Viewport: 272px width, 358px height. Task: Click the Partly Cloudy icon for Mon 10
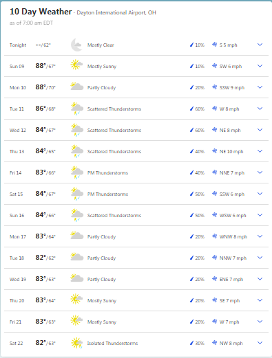[77, 86]
